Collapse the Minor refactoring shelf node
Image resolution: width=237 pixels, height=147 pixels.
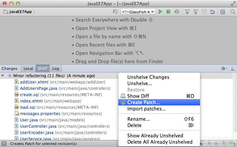pos(3,76)
